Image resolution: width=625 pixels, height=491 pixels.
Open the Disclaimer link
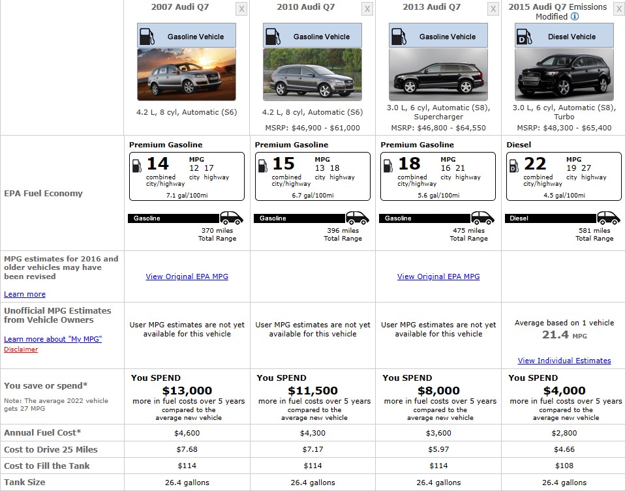point(21,349)
